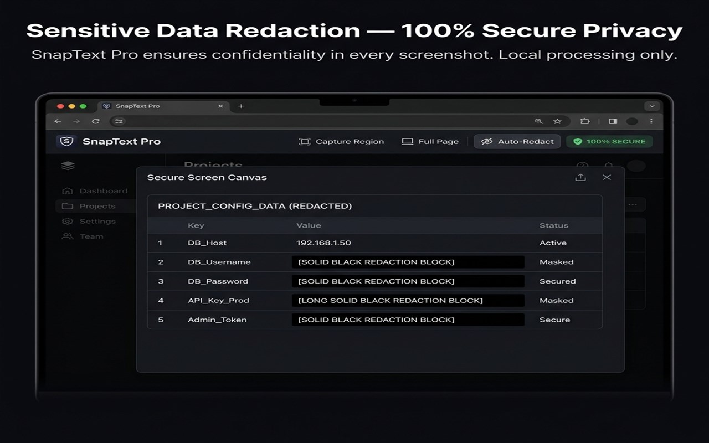Click the Projects folder icon
The image size is (709, 443).
(68, 206)
